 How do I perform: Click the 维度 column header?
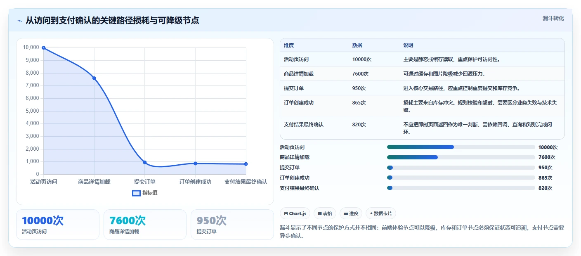289,45
